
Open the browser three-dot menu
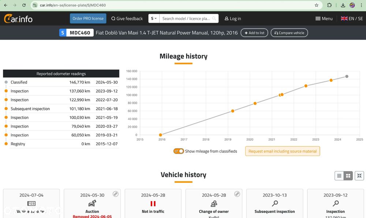(361, 5)
